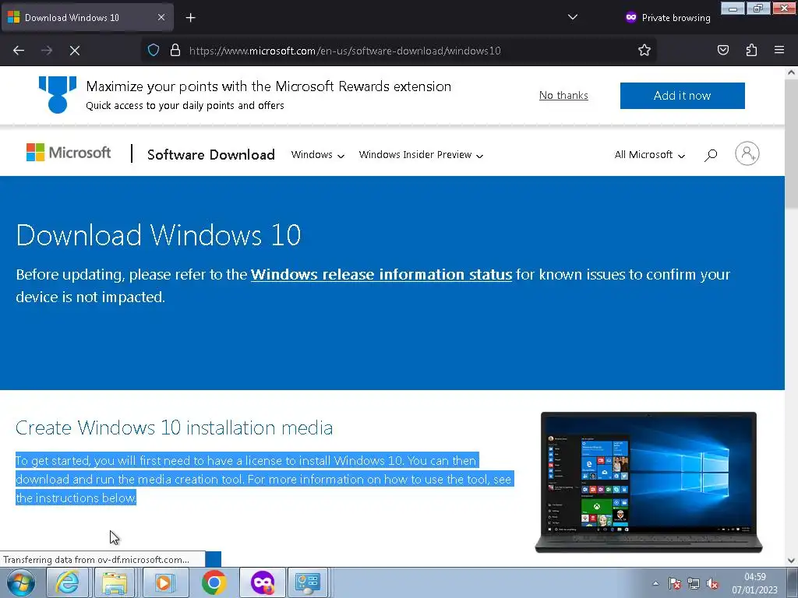Click the Create Windows 10 installation media heading
This screenshot has width=798, height=598.
(174, 427)
